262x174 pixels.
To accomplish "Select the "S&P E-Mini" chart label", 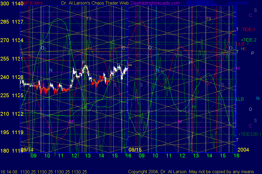I will [x=31, y=3].
